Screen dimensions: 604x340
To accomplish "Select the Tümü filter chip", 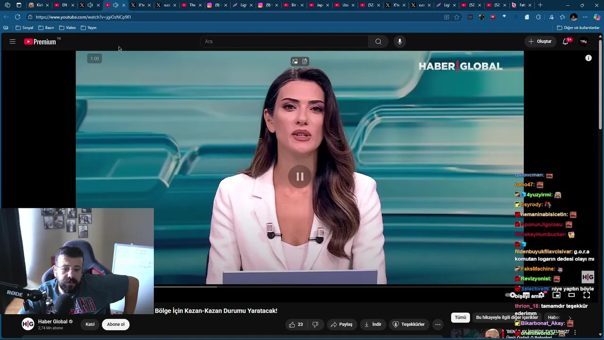I will pyautogui.click(x=461, y=317).
